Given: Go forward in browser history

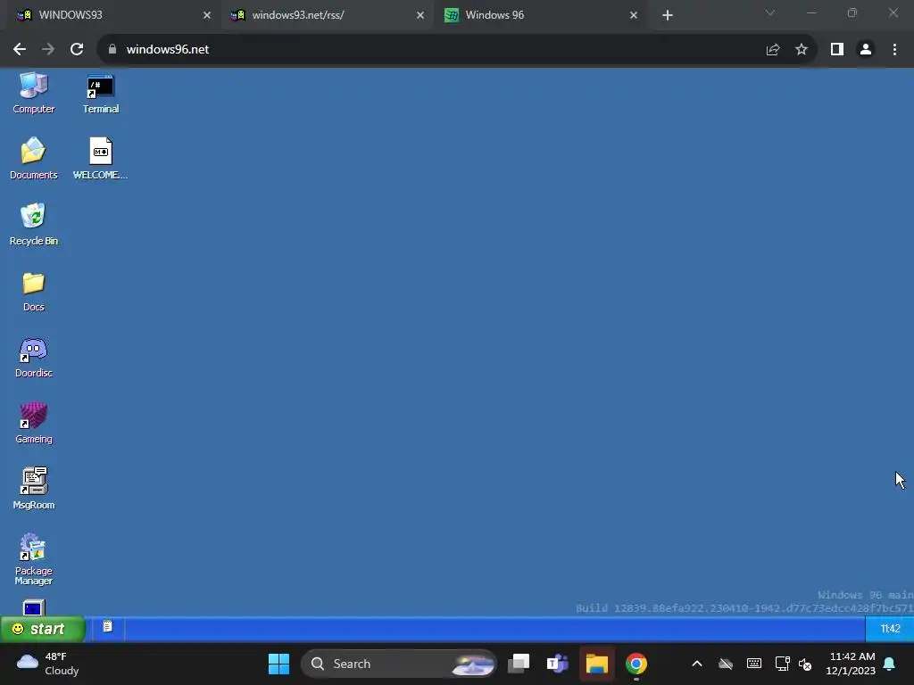Looking at the screenshot, I should (x=48, y=50).
